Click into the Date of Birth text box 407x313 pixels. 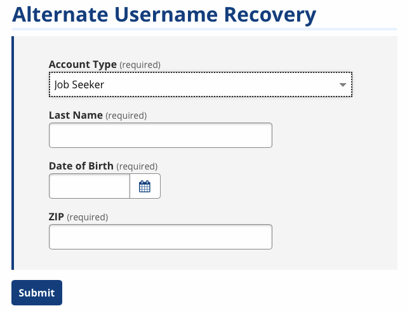pos(90,186)
